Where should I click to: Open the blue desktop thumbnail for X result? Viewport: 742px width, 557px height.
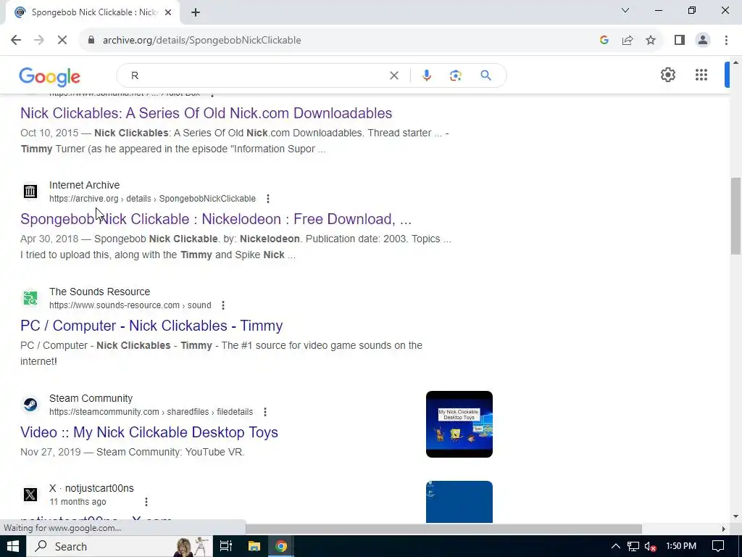pyautogui.click(x=459, y=502)
